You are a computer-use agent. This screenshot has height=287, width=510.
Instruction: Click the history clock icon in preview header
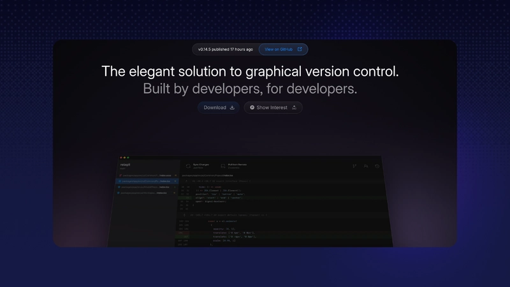[377, 166]
